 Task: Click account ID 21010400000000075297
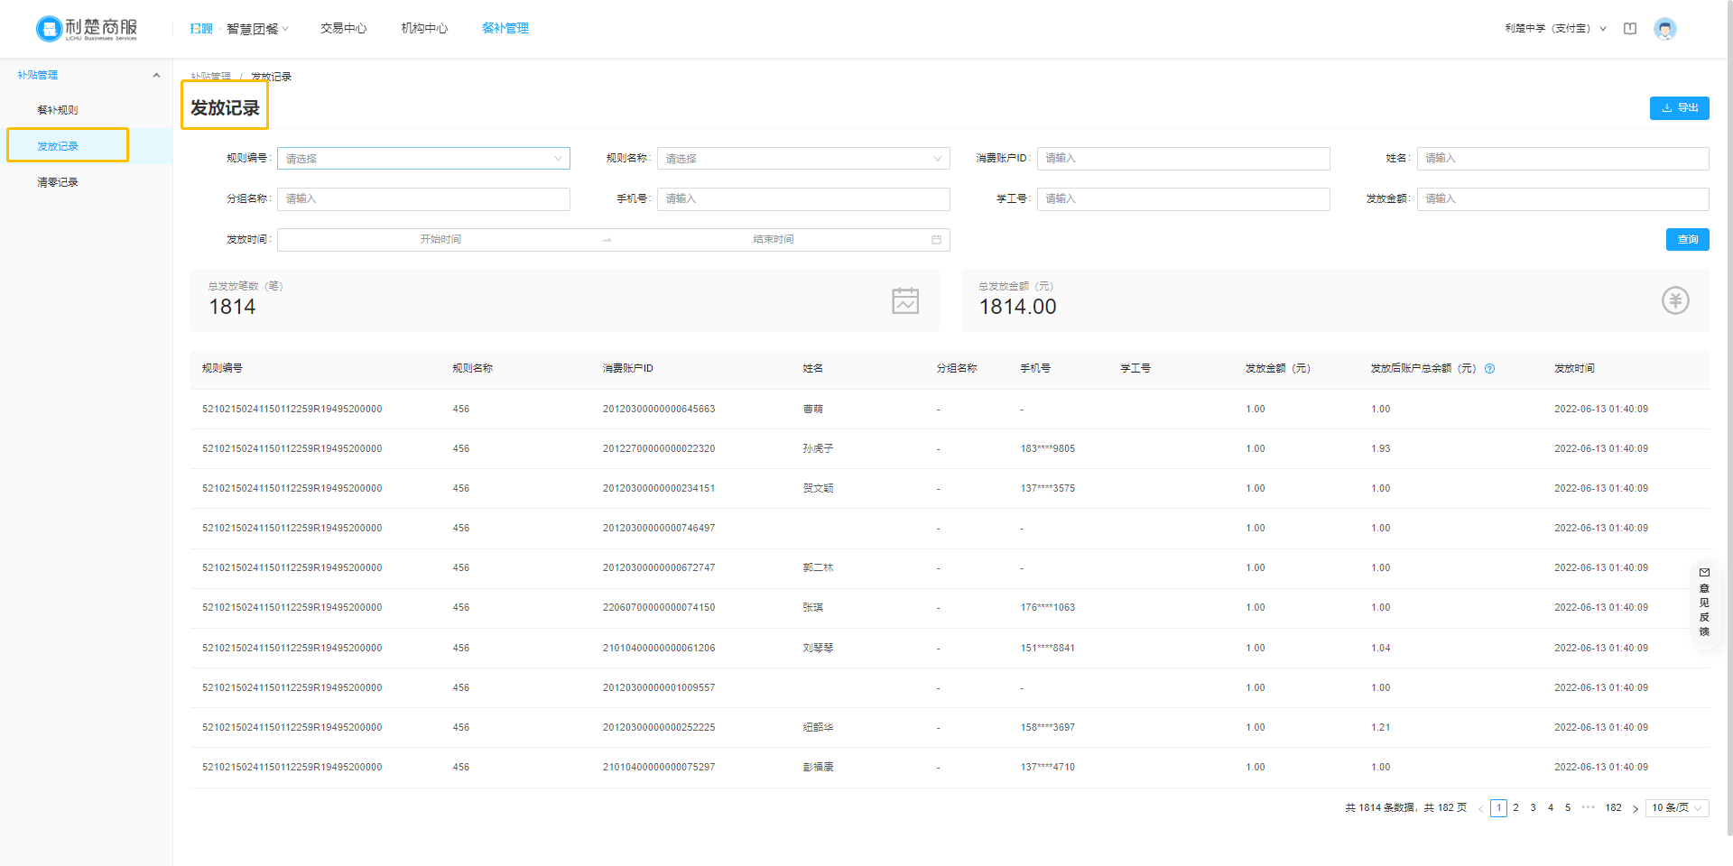[x=659, y=768]
